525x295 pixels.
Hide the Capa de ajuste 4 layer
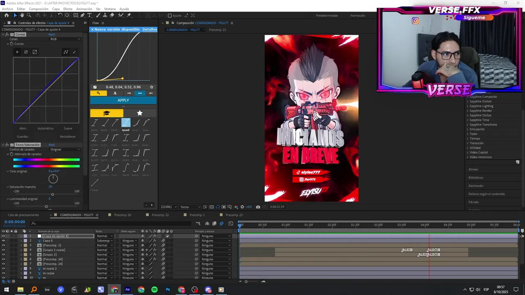pos(3,236)
